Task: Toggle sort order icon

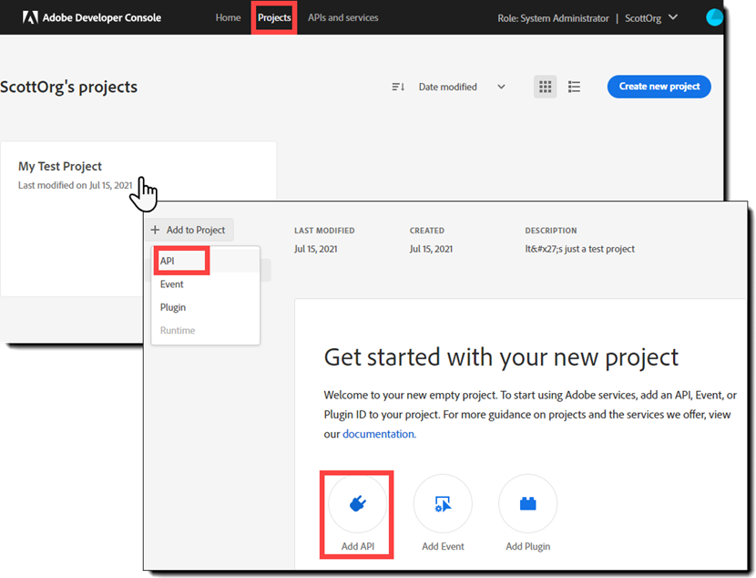Action: (398, 87)
